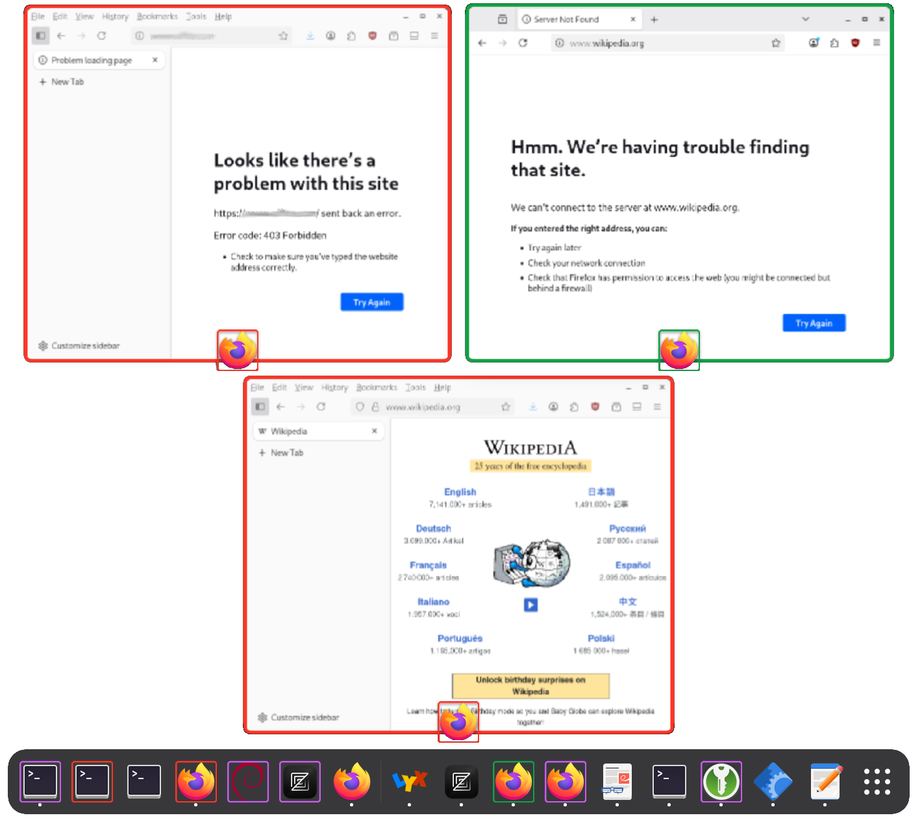Click Try Again on the 403 Forbidden page
The width and height of the screenshot is (922, 822).
tap(372, 302)
